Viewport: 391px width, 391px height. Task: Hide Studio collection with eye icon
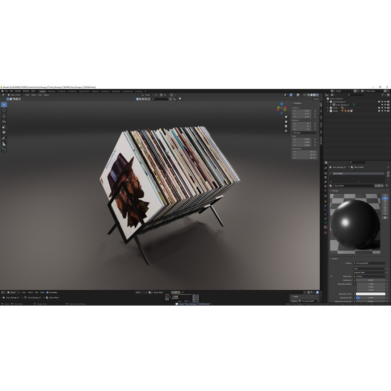tap(385, 111)
